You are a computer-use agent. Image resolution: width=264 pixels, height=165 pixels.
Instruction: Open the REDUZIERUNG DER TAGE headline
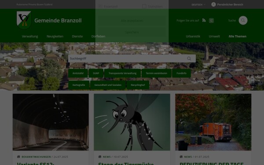click(212, 164)
